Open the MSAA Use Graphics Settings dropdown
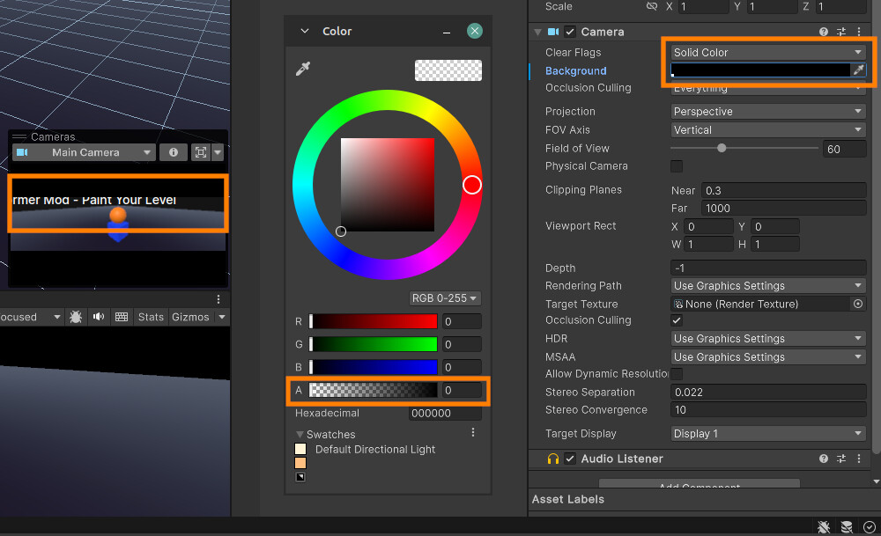Viewport: 881px width, 536px height. 768,357
